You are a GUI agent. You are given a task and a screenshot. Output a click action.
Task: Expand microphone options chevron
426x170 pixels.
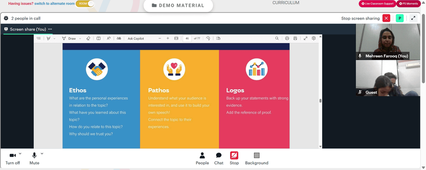coord(42,153)
